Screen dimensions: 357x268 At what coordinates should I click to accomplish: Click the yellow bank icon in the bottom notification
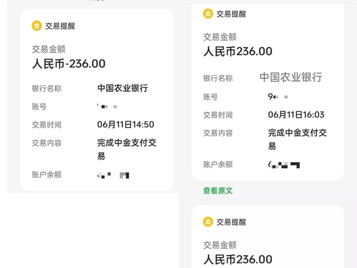pyautogui.click(x=208, y=222)
